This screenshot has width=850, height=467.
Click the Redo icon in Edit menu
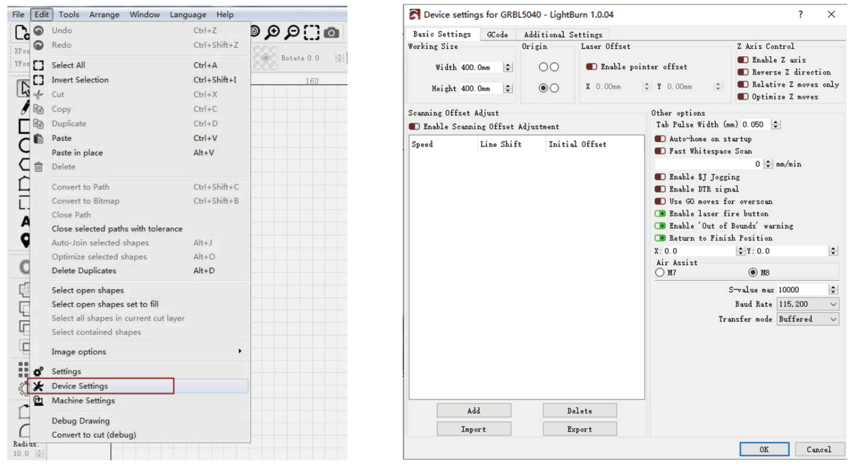coord(38,45)
